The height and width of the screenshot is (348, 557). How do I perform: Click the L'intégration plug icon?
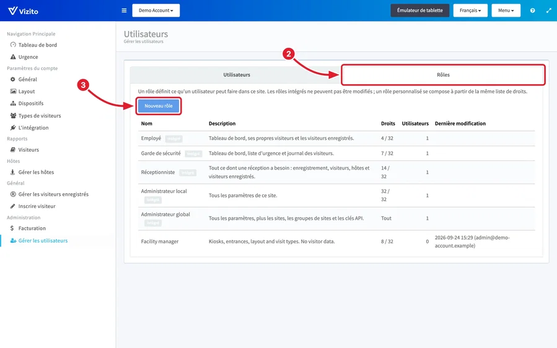coord(13,128)
